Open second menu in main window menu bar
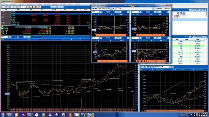Image resolution: width=209 pixels, height=117 pixels. tap(13, 4)
